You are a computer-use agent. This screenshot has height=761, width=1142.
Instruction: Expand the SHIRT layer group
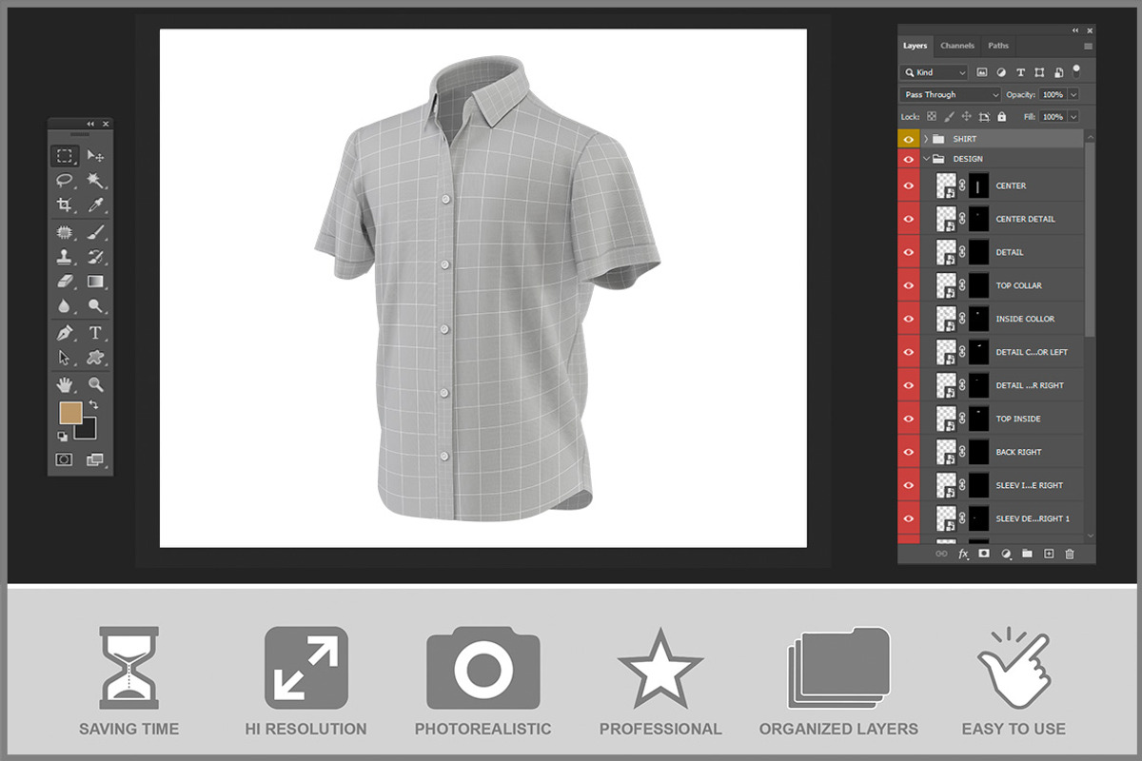[926, 139]
